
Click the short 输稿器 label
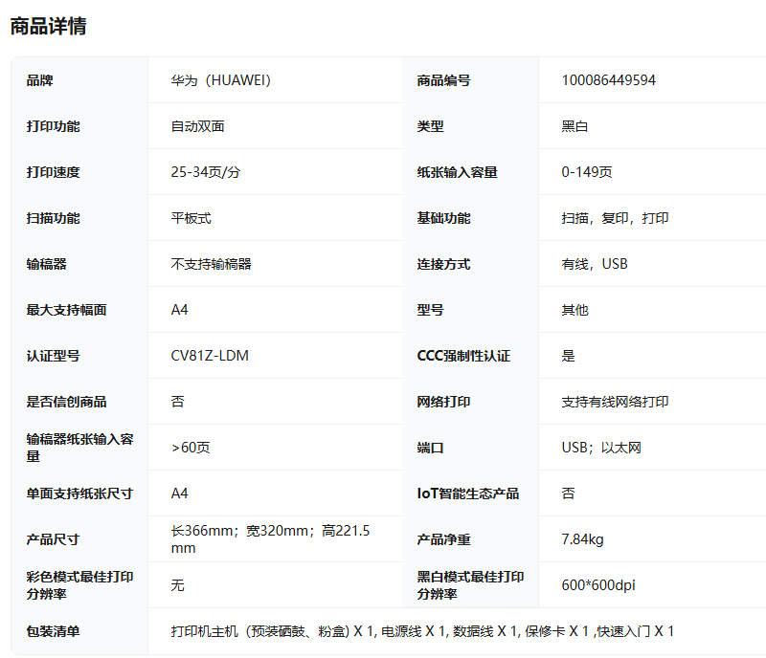click(x=46, y=264)
